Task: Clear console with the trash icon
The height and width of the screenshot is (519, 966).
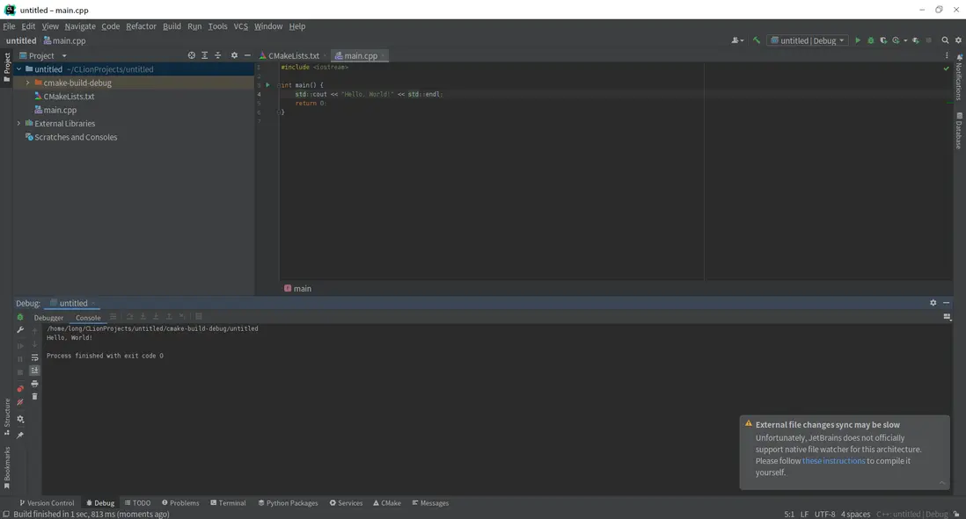Action: point(34,397)
